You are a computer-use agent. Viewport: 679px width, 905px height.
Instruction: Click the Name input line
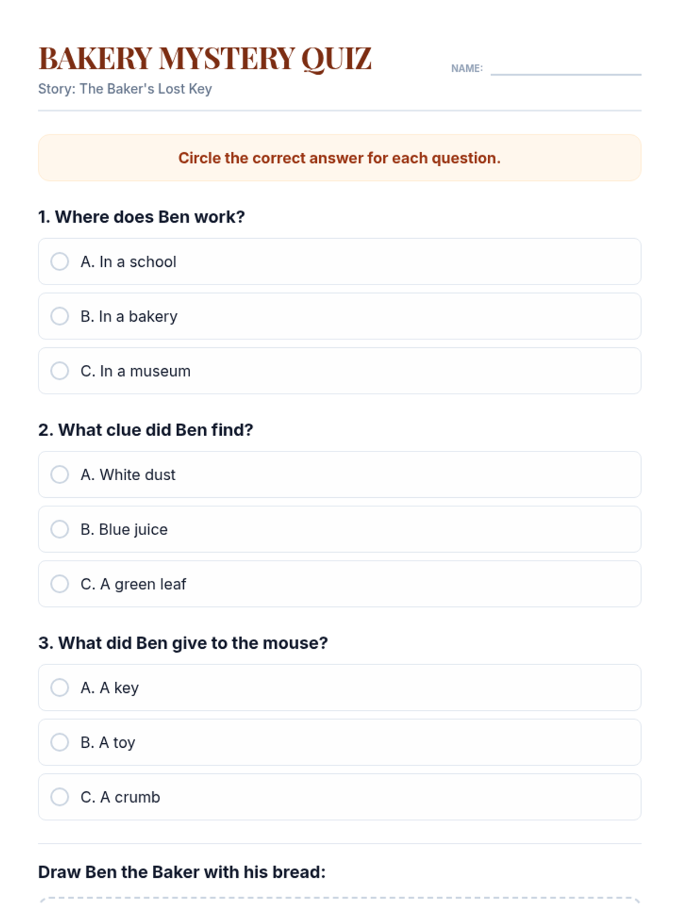click(x=565, y=68)
